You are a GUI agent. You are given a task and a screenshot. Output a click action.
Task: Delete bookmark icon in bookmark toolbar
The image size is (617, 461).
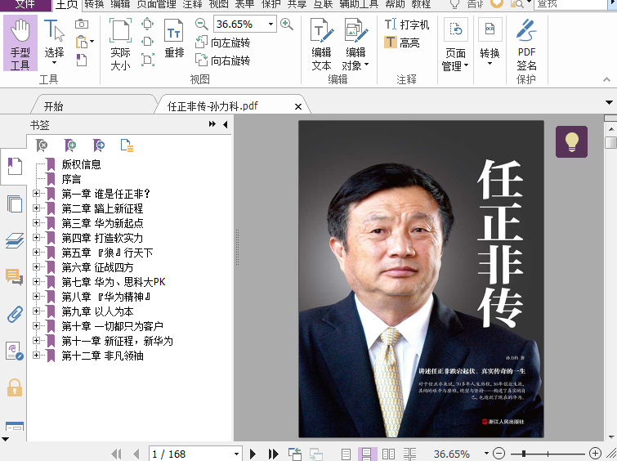click(x=42, y=145)
